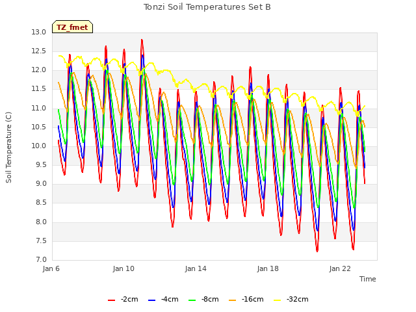Click the Jan 18 x-axis tick label
Image resolution: width=416 pixels, height=312 pixels.
pyautogui.click(x=268, y=268)
